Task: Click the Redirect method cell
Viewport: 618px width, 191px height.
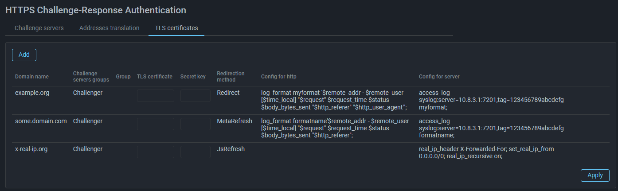Action: click(x=228, y=93)
